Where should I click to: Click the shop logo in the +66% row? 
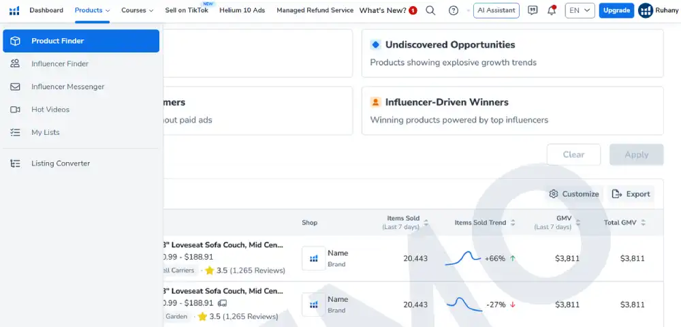(313, 258)
